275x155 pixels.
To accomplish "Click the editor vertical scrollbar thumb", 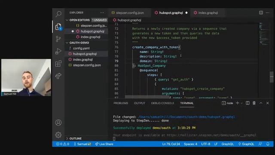I will [x=272, y=77].
